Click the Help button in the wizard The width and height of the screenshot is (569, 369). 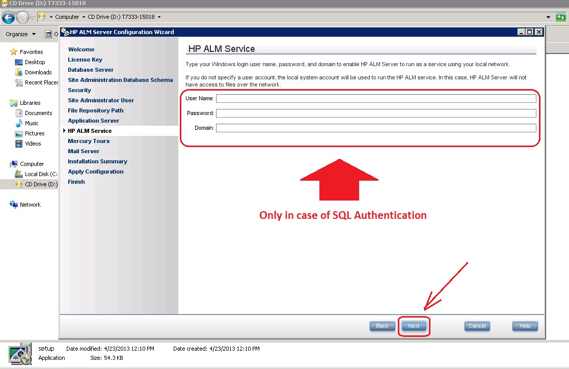click(525, 326)
